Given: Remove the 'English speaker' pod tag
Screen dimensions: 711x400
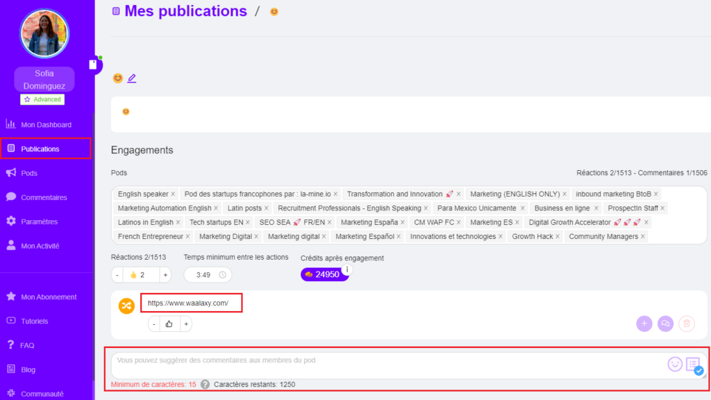Looking at the screenshot, I should coord(174,194).
